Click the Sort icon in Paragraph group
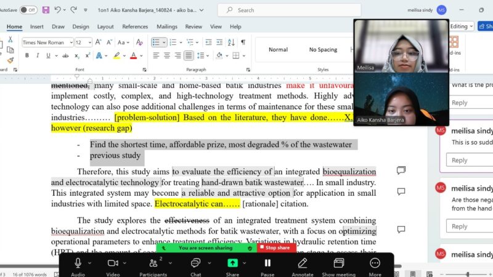 tap(230, 42)
